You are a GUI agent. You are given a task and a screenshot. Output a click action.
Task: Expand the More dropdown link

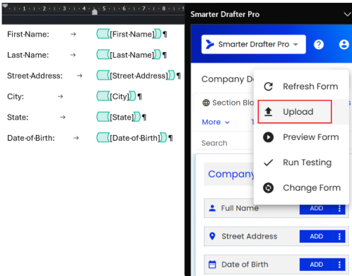pos(216,122)
